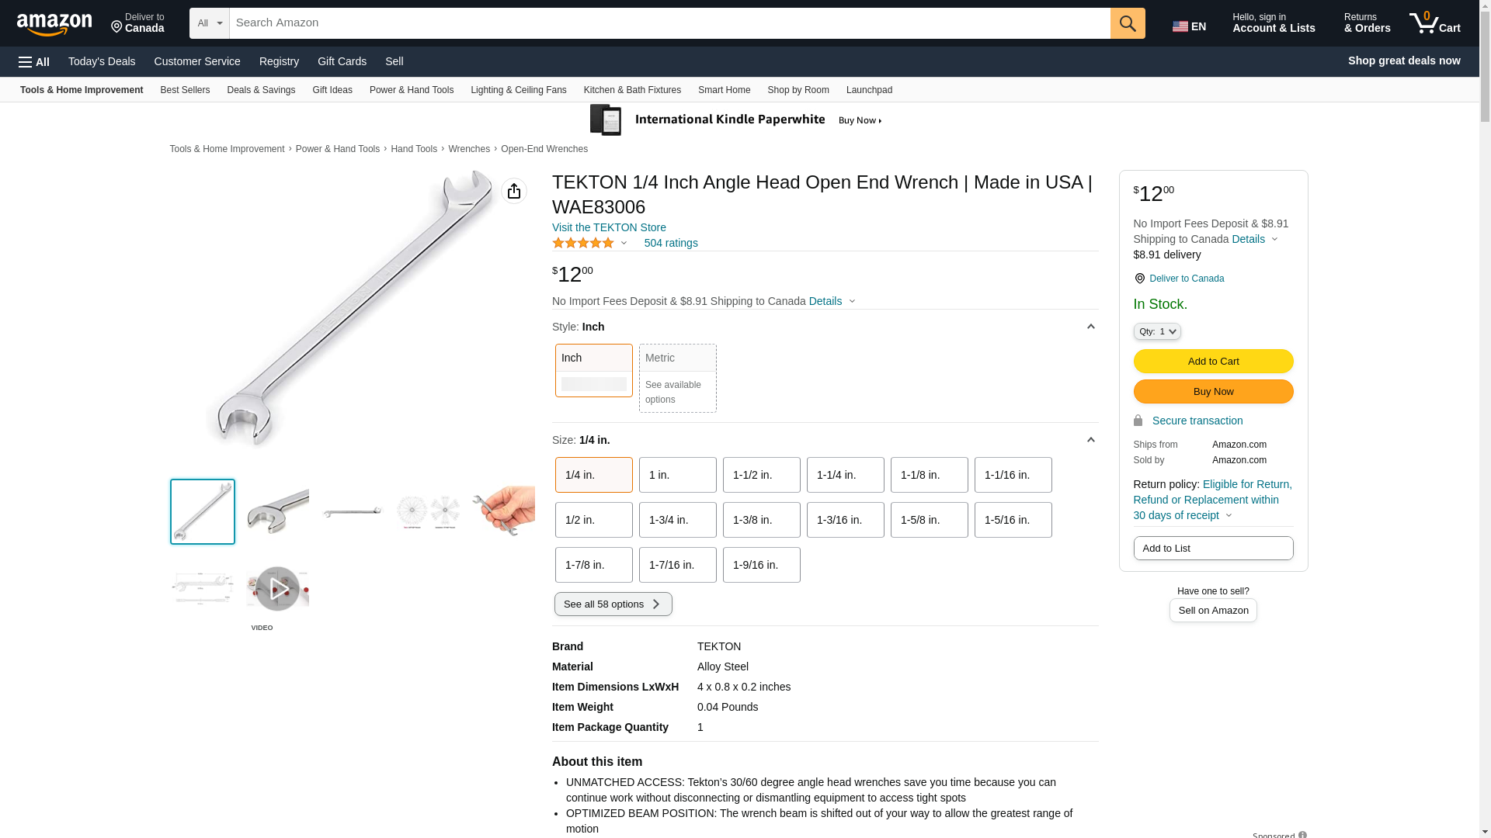Click the Amazon logo home icon
Viewport: 1491px width, 838px height.
pyautogui.click(x=54, y=24)
